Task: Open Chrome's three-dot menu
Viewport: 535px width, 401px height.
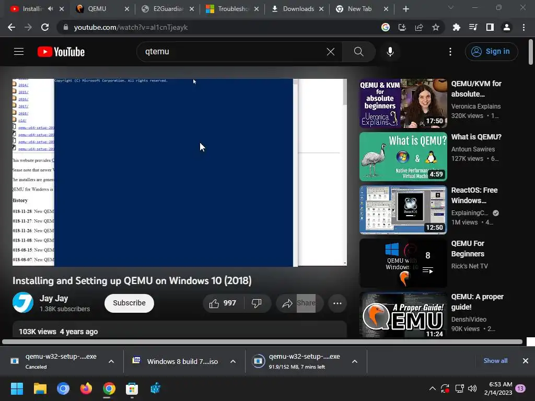Action: coord(524,27)
